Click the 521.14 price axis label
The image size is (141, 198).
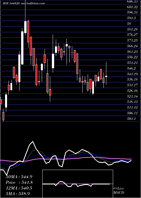tap(132, 96)
